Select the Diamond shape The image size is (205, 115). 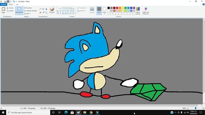point(61,11)
